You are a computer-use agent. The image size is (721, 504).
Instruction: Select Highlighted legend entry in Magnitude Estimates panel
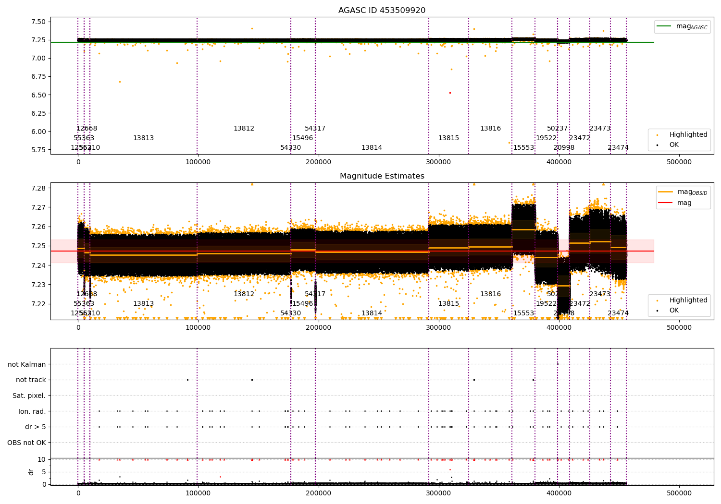click(x=683, y=300)
